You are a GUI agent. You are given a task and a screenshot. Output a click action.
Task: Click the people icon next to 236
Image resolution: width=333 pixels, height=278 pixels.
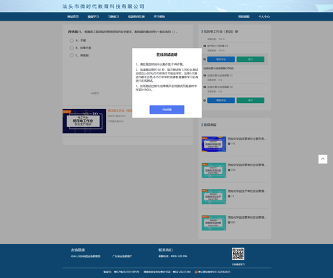(229, 170)
